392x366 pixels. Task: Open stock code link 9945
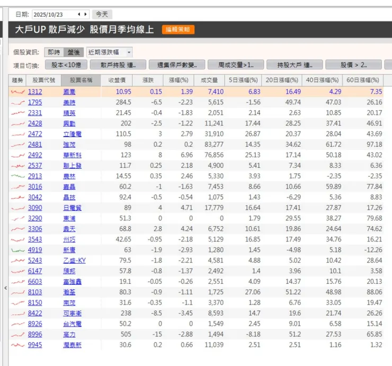point(35,345)
